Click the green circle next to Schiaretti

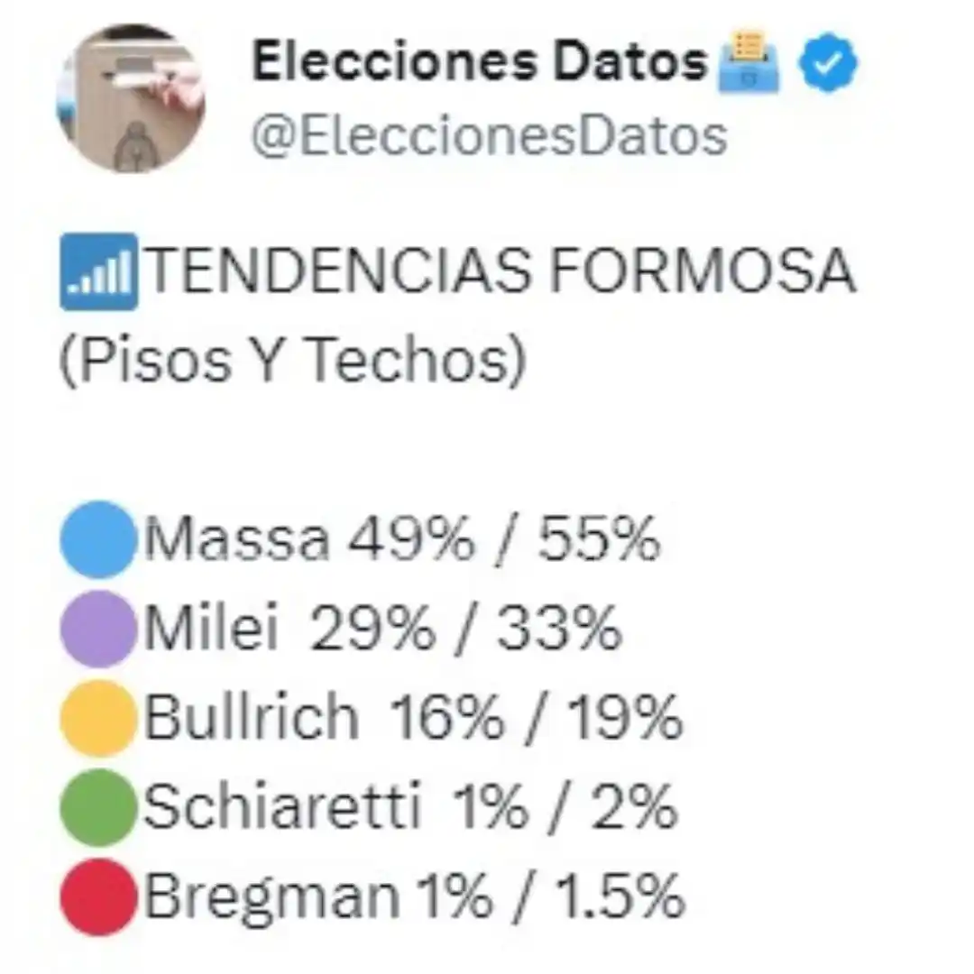click(97, 807)
